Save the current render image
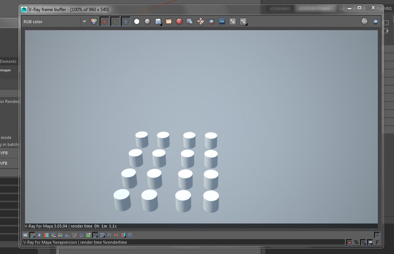 coord(158,22)
